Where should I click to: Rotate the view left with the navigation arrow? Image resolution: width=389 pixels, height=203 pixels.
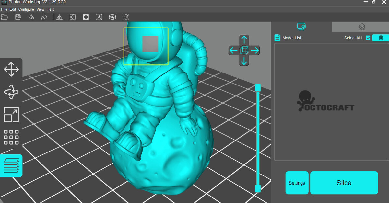[233, 50]
